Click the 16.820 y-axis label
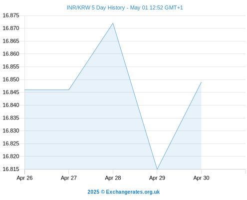Screen dimensions: 247x200 11,156
